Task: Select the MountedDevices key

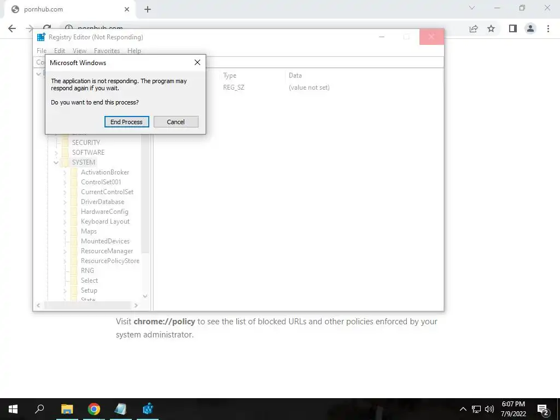Action: pos(105,241)
